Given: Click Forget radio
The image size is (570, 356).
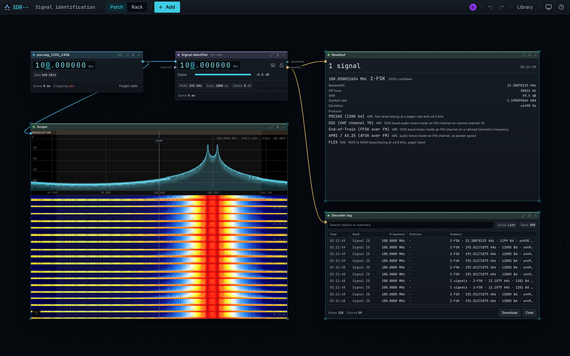Looking at the screenshot, I should (x=128, y=86).
